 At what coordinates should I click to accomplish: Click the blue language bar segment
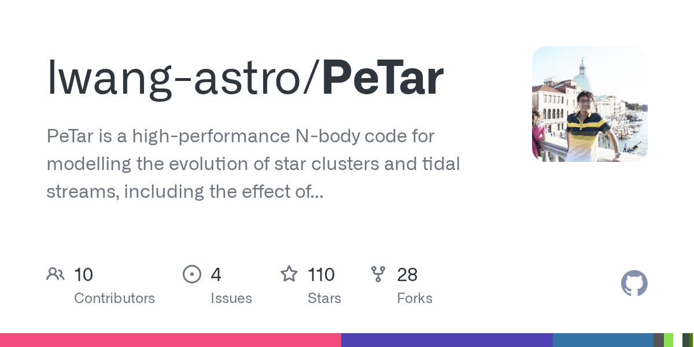pos(603,340)
